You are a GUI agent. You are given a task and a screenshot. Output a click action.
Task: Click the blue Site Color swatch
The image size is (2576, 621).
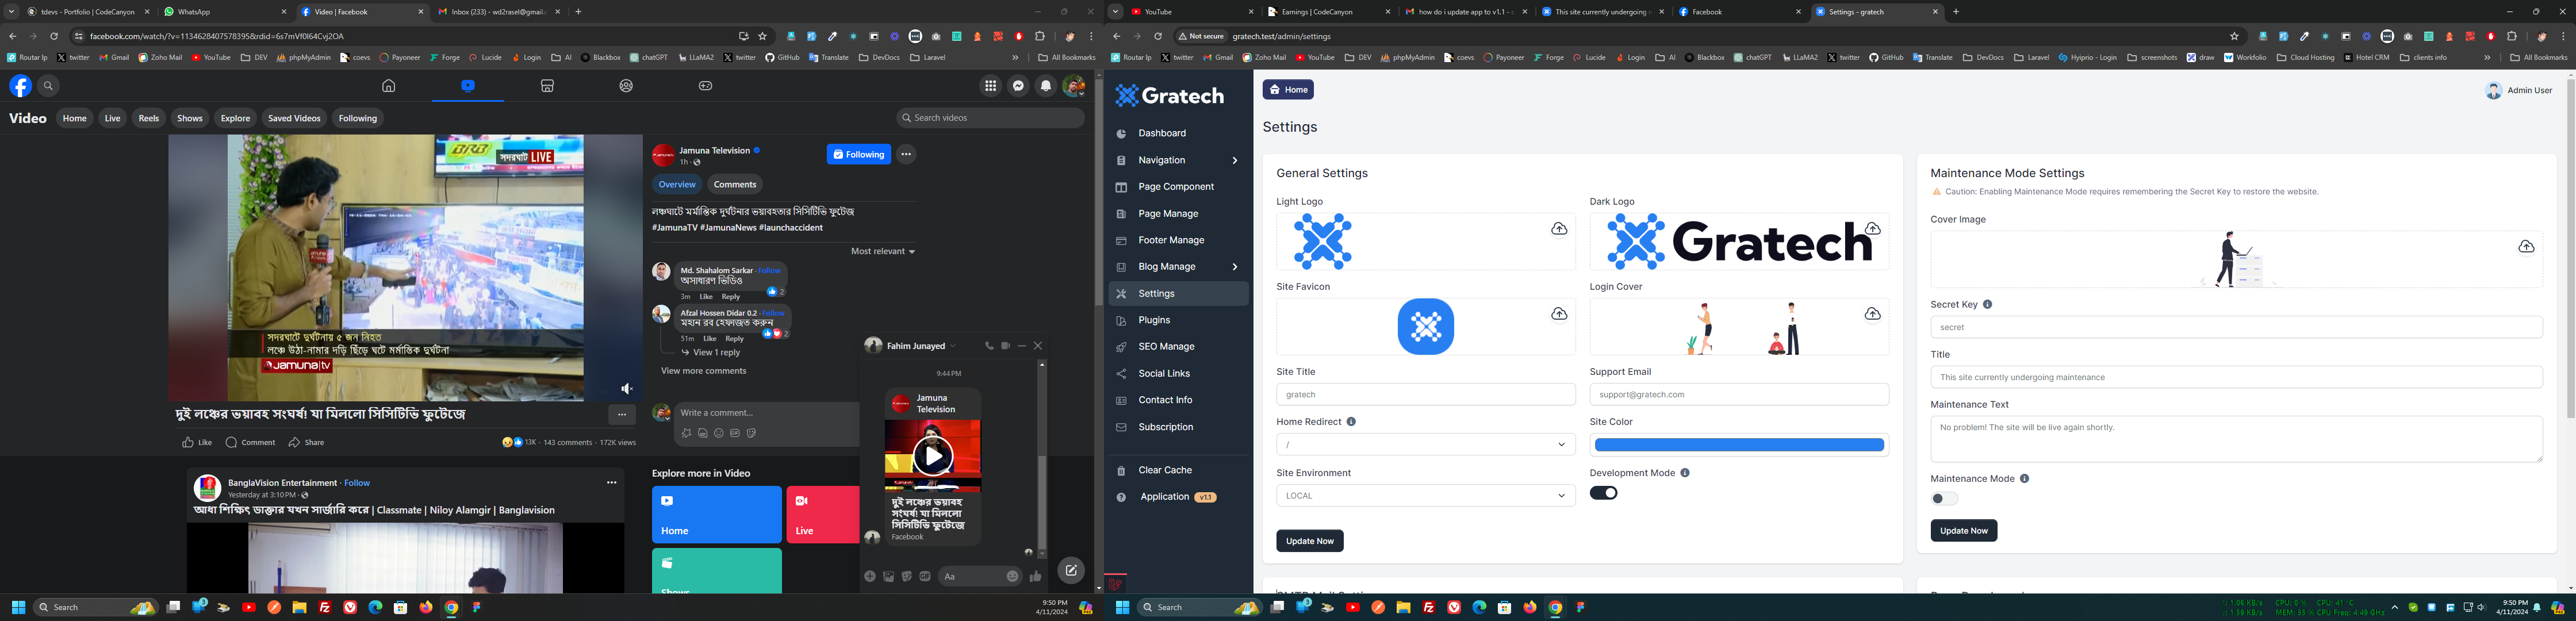coord(1739,445)
